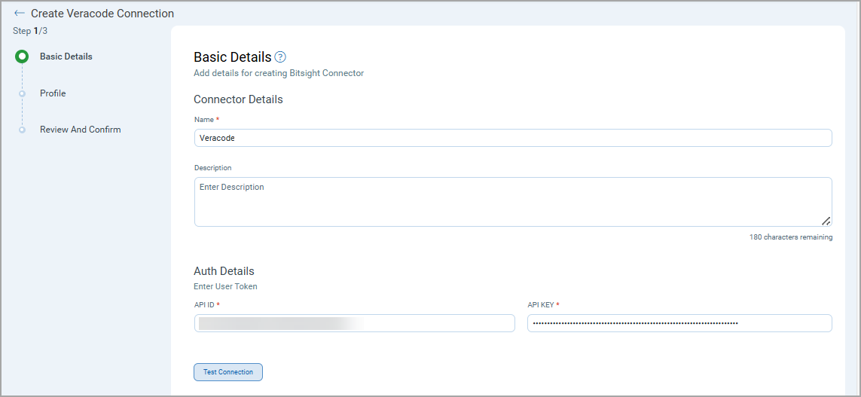Click the Connector Details section heading
Screen dimensions: 861x397
(238, 99)
